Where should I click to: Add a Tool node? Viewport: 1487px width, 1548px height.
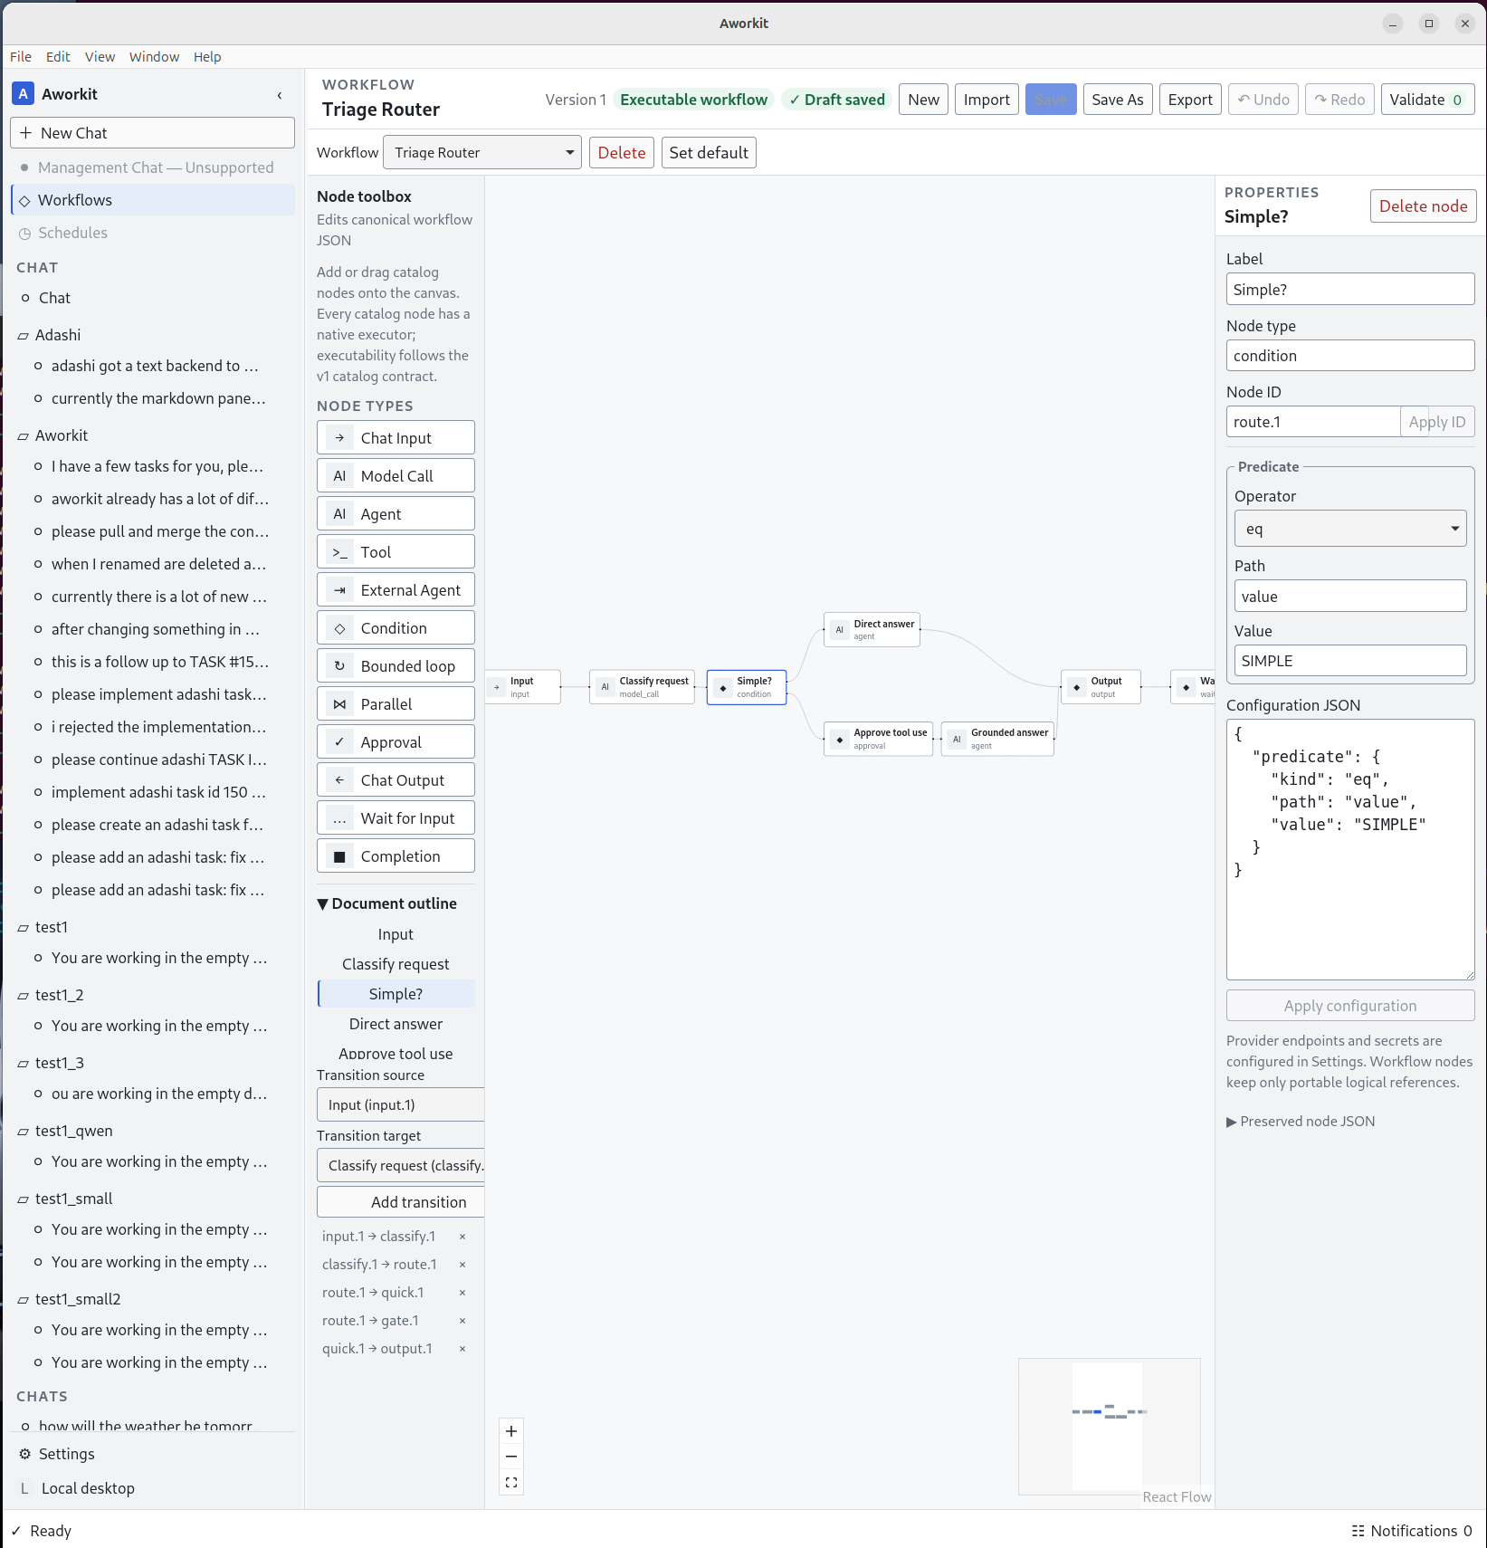click(396, 551)
